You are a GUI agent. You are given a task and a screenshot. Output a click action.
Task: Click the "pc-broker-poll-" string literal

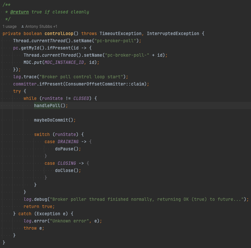tap(127, 55)
